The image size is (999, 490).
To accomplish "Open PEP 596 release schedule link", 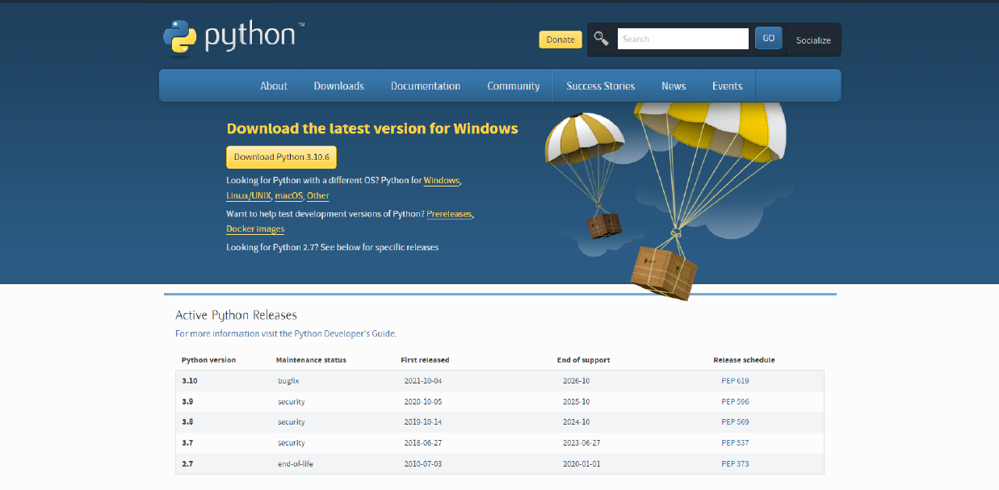I will click(x=736, y=402).
